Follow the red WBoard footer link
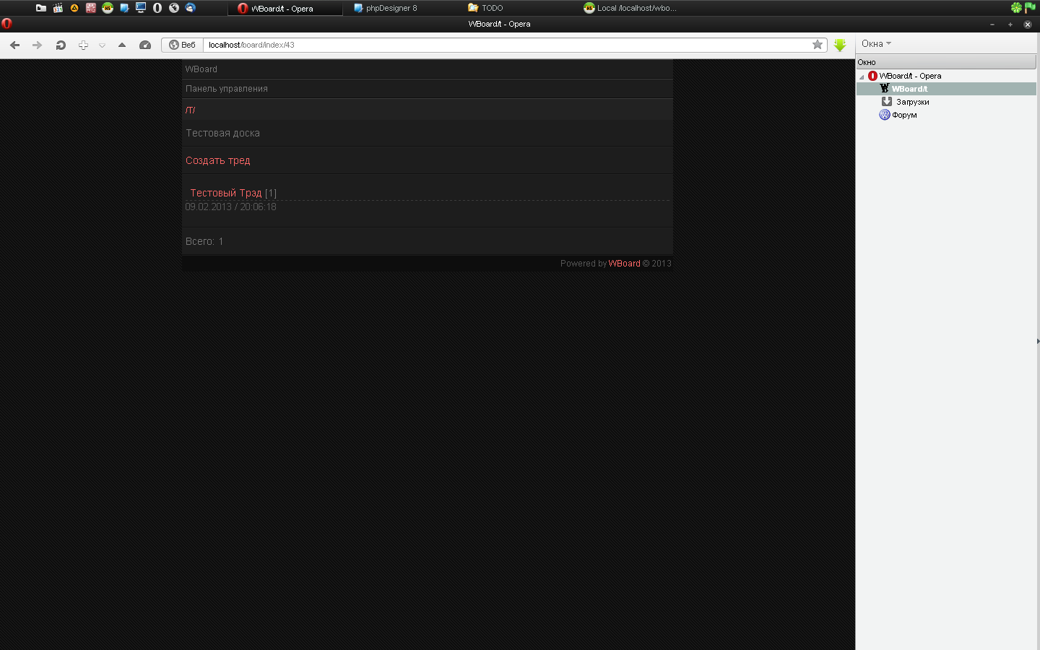The width and height of the screenshot is (1040, 650). pyautogui.click(x=624, y=264)
